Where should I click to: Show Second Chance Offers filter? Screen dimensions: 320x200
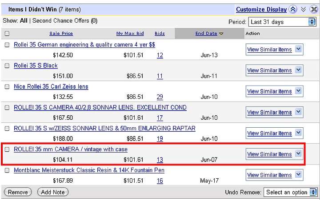click(x=65, y=20)
